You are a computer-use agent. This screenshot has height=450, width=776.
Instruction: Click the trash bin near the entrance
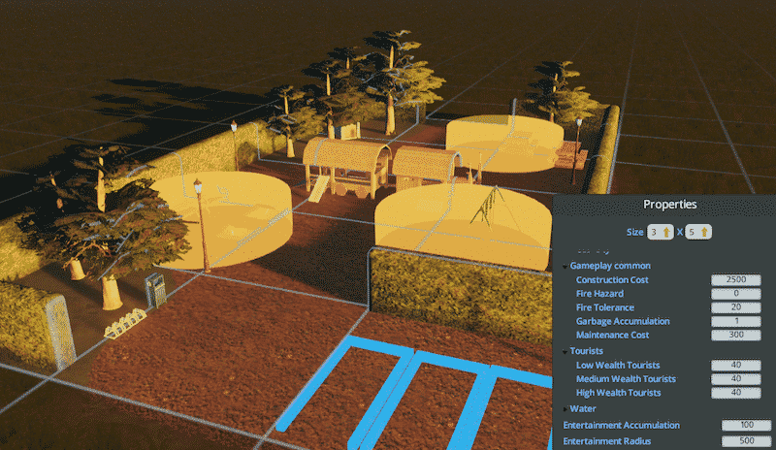coord(154,289)
